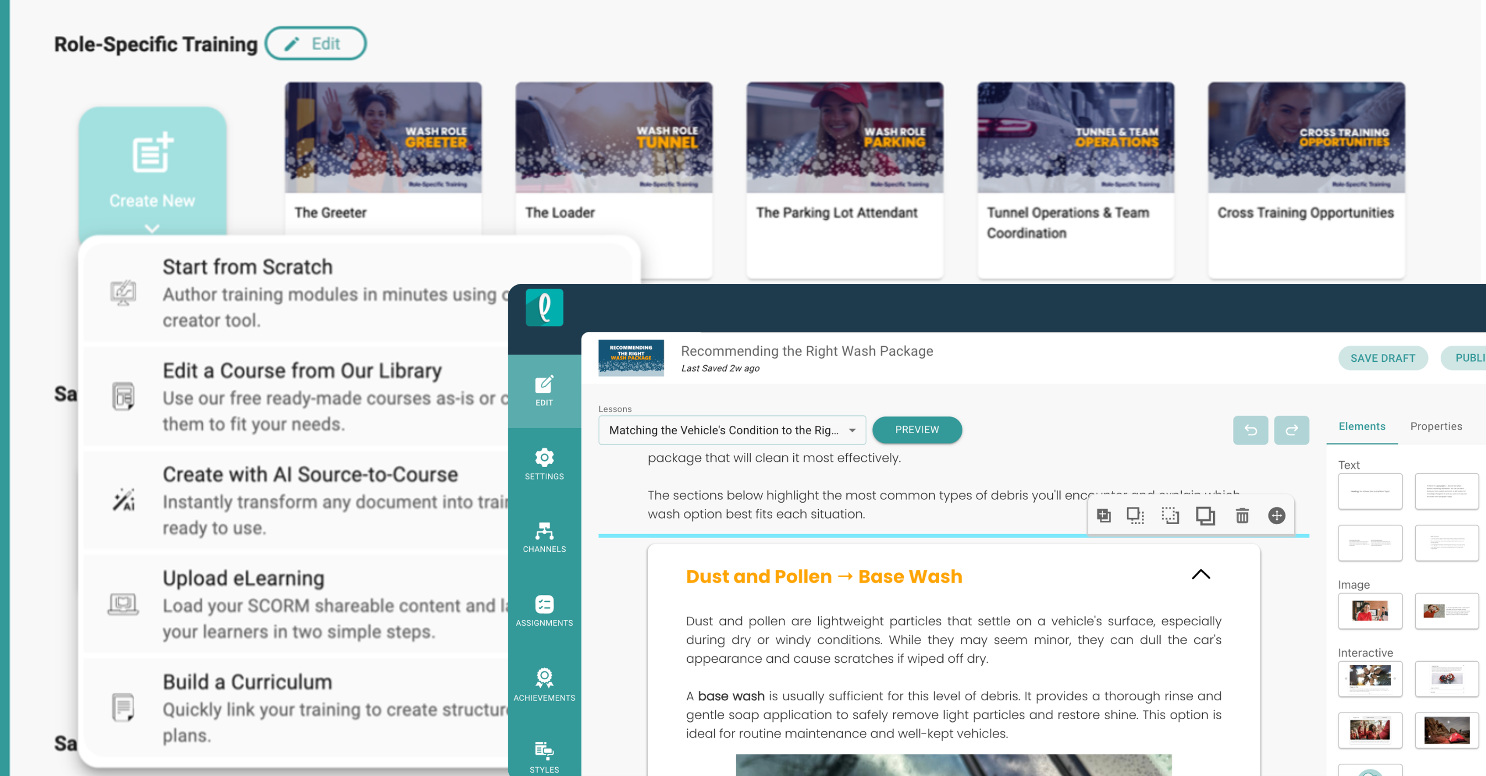Open the Assignments sidebar icon
The width and height of the screenshot is (1486, 776).
[x=544, y=610]
